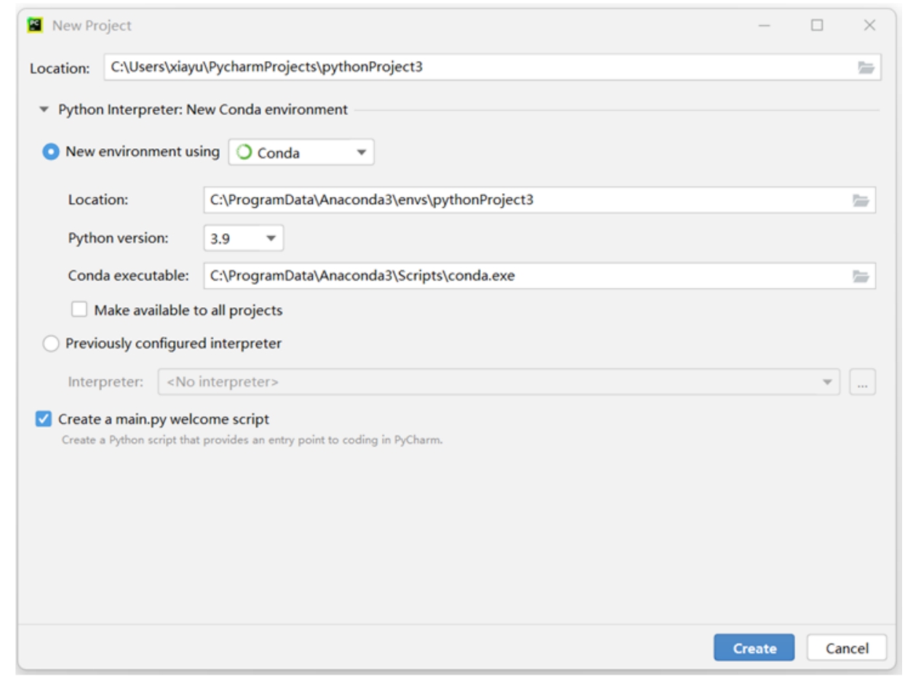Browse for the Conda environment location folder
913x688 pixels.
tap(861, 200)
